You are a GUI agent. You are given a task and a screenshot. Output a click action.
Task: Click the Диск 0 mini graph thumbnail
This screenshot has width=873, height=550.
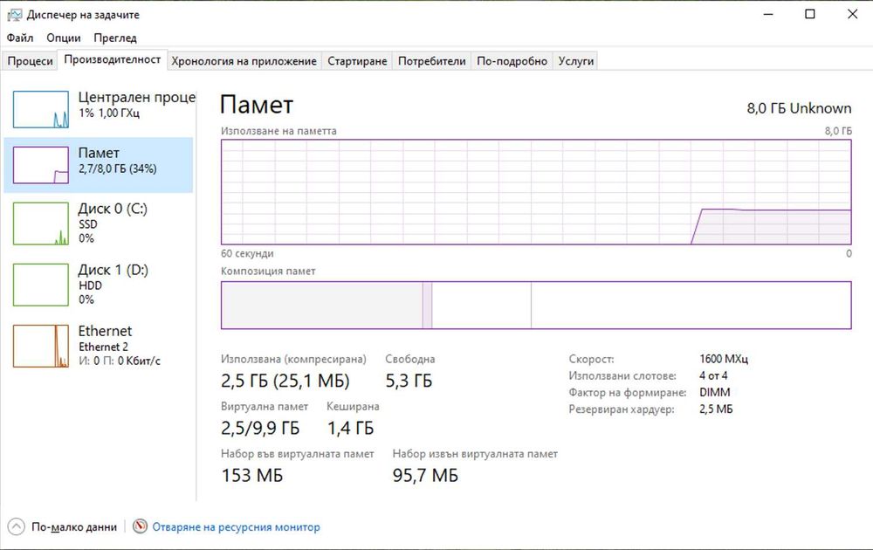(41, 223)
